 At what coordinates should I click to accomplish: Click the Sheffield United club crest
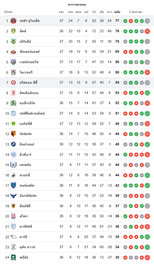(13, 21)
